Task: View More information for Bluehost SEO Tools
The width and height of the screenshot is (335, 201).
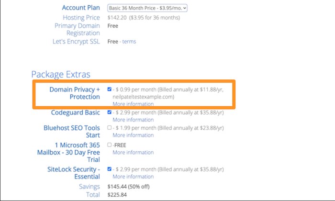Action: (133, 135)
